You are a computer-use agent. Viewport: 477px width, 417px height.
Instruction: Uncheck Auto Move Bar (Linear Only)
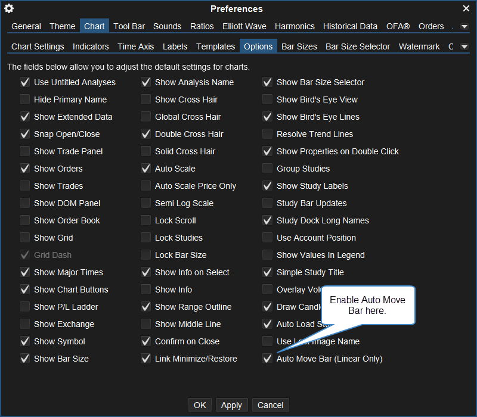pyautogui.click(x=267, y=359)
